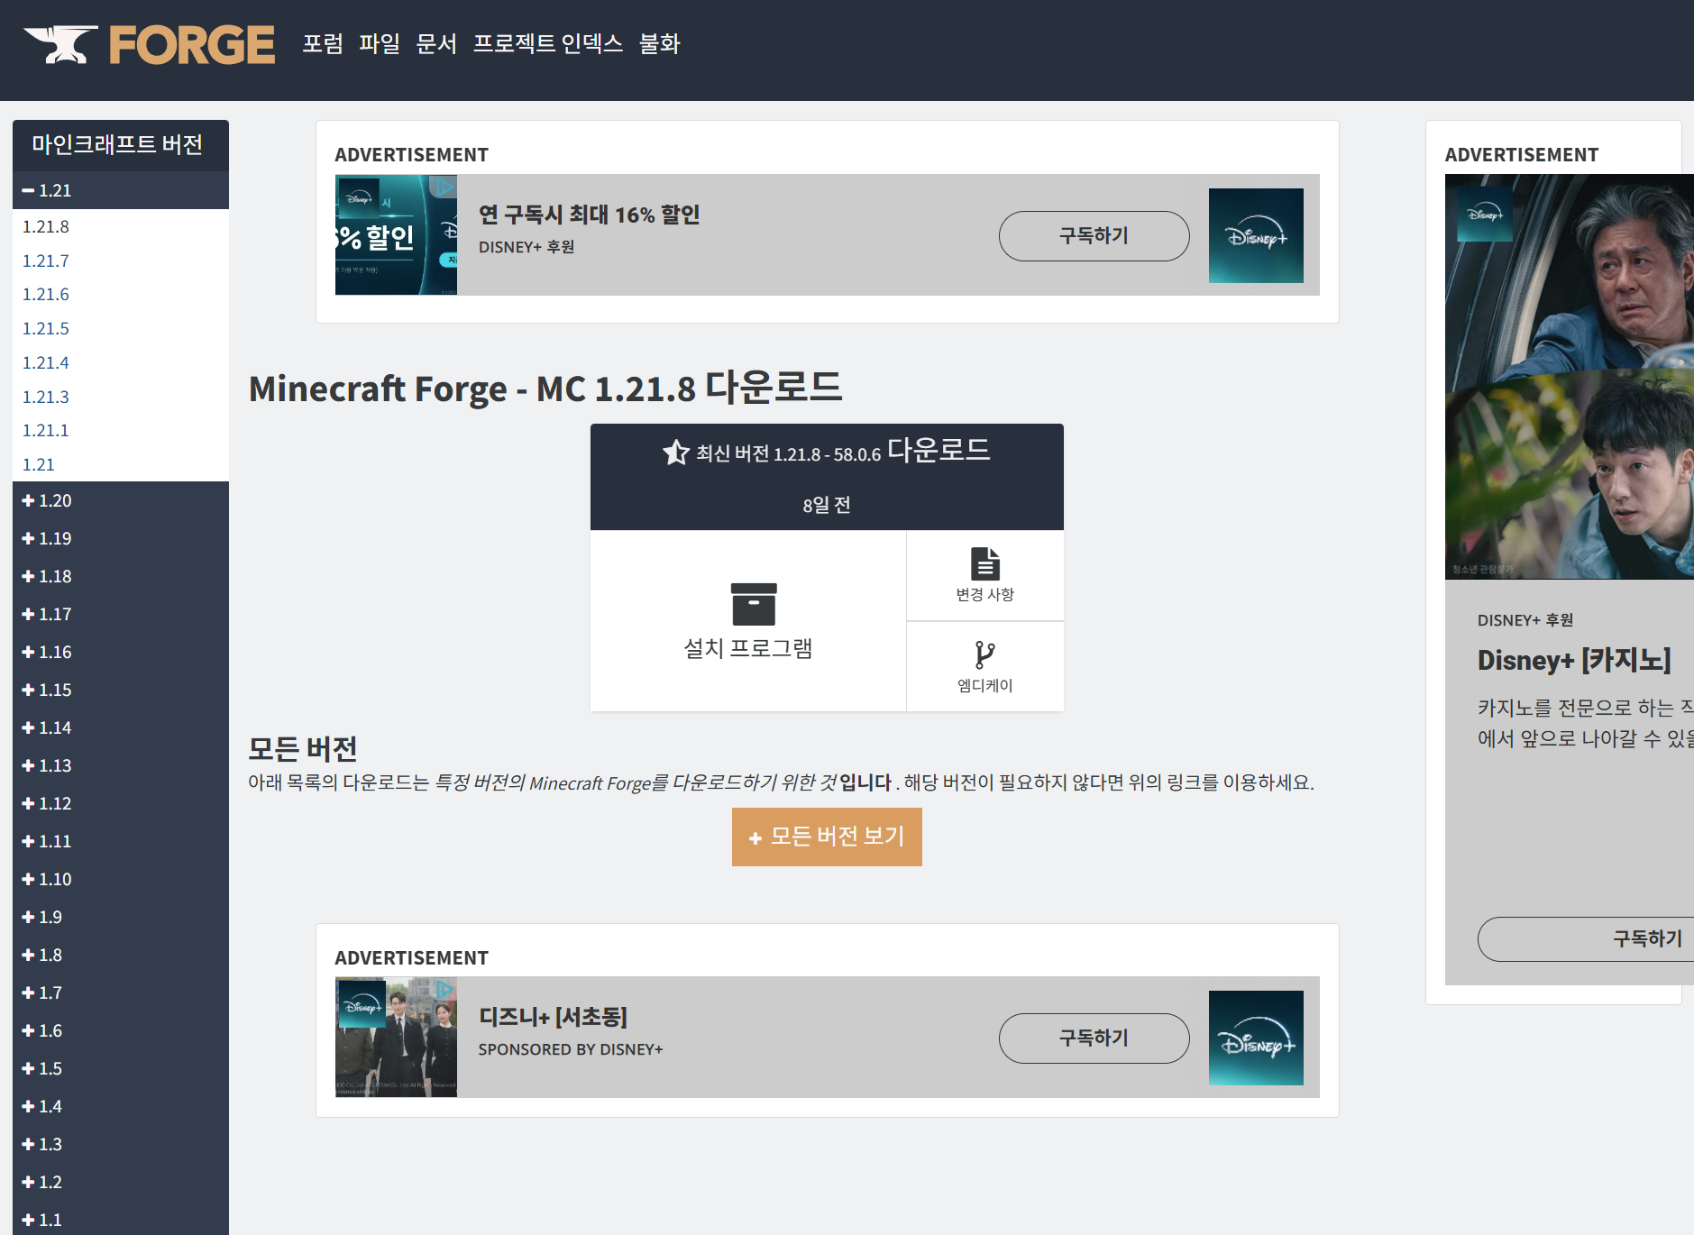Expand the 1.10 version group
Viewport: 1694px width, 1235px height.
coord(121,879)
